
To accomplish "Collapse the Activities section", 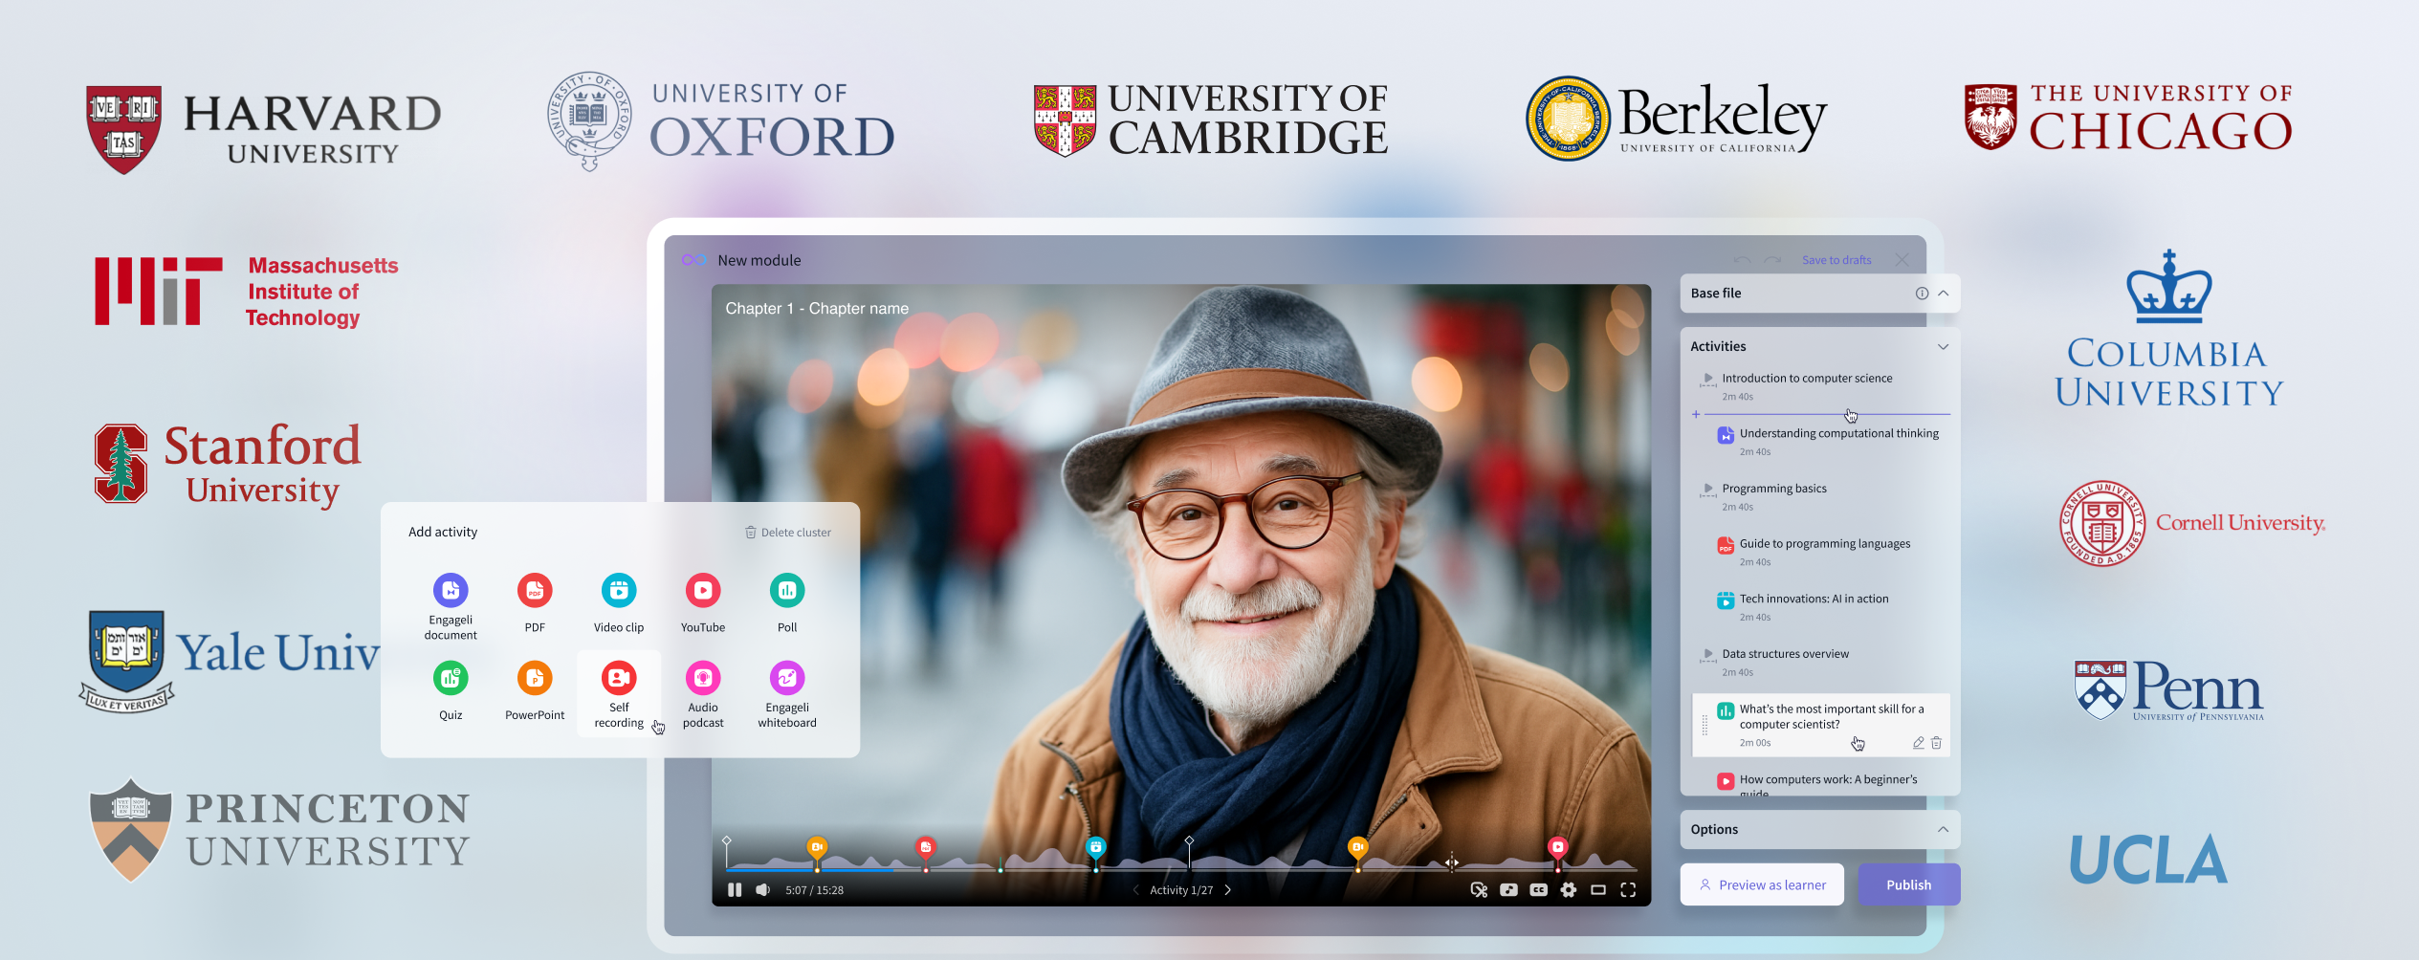I will [1944, 346].
